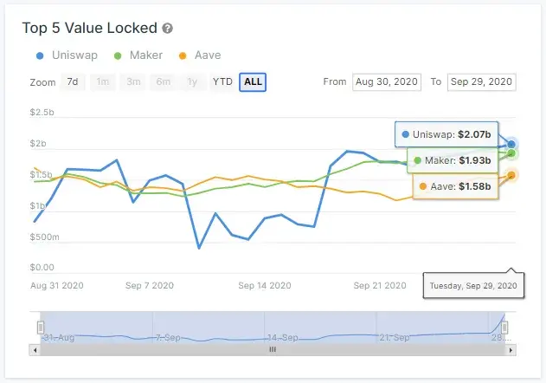
Task: Click the navigator left drag handle
Action: [41, 327]
